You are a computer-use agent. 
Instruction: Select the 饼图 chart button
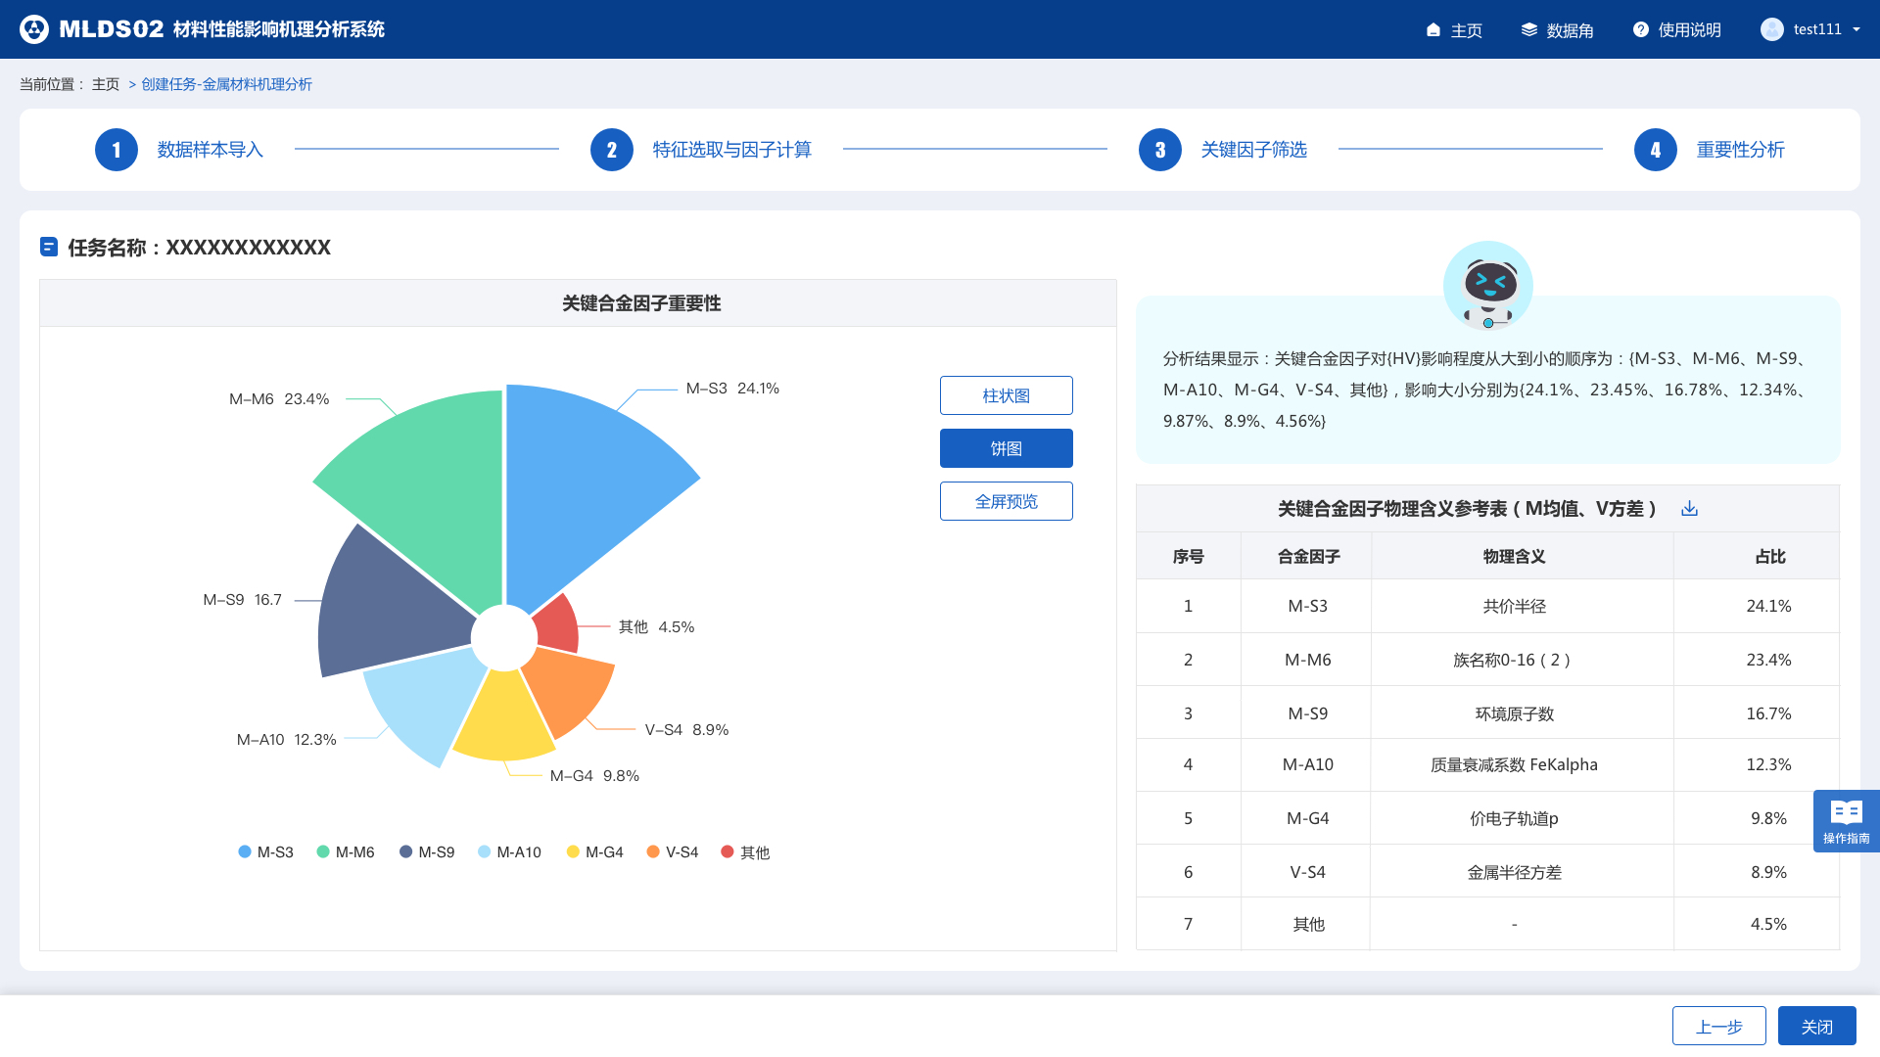click(x=1006, y=448)
